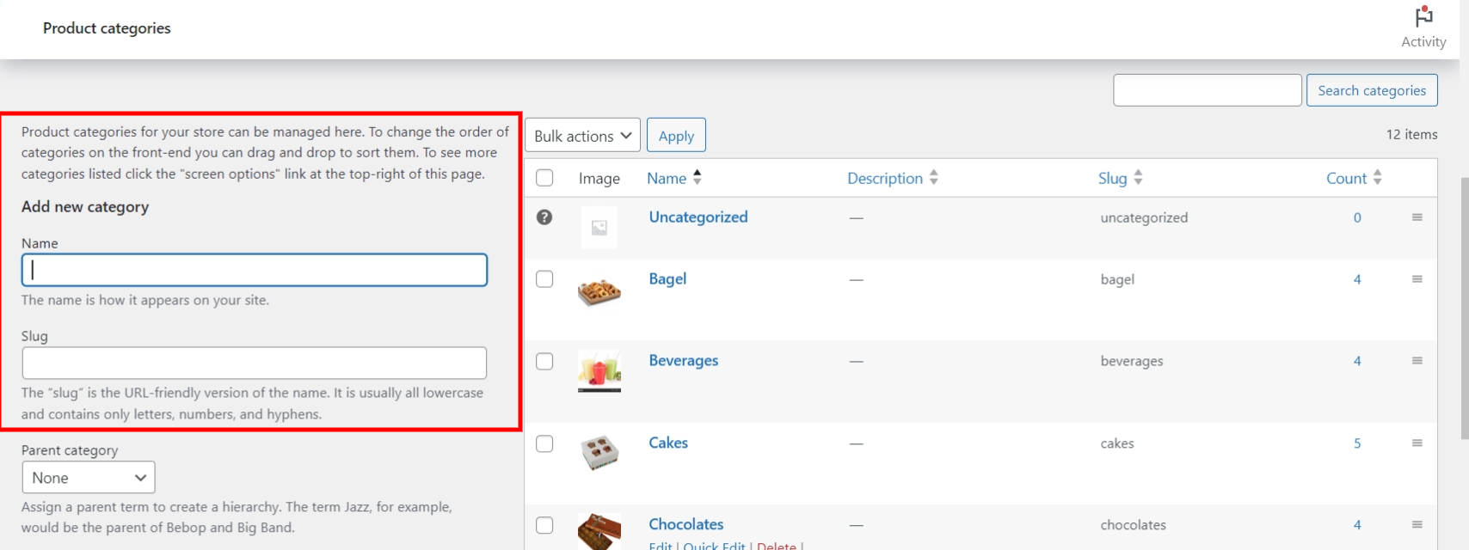Click the drag handle for Beverages row
The width and height of the screenshot is (1469, 550).
1417,361
